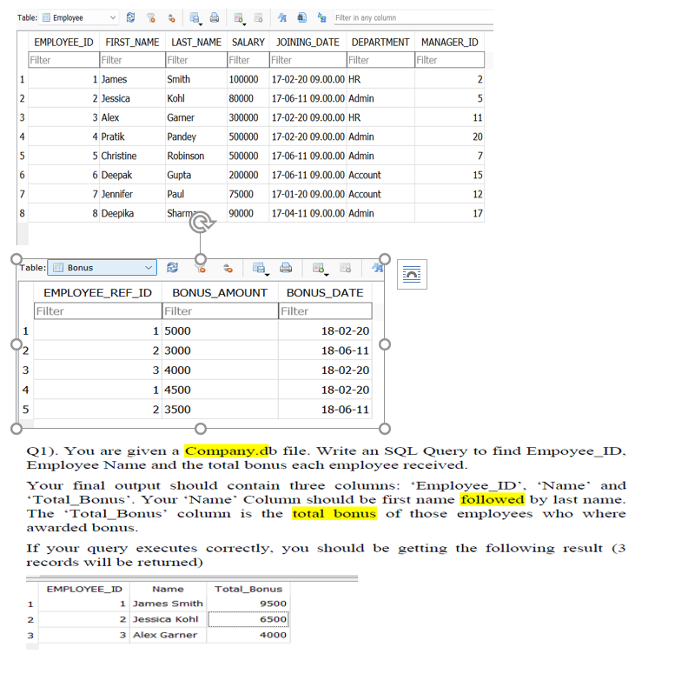This screenshot has height=674, width=688.
Task: Click the filter field under BONUS_DATE
Action: (x=325, y=311)
